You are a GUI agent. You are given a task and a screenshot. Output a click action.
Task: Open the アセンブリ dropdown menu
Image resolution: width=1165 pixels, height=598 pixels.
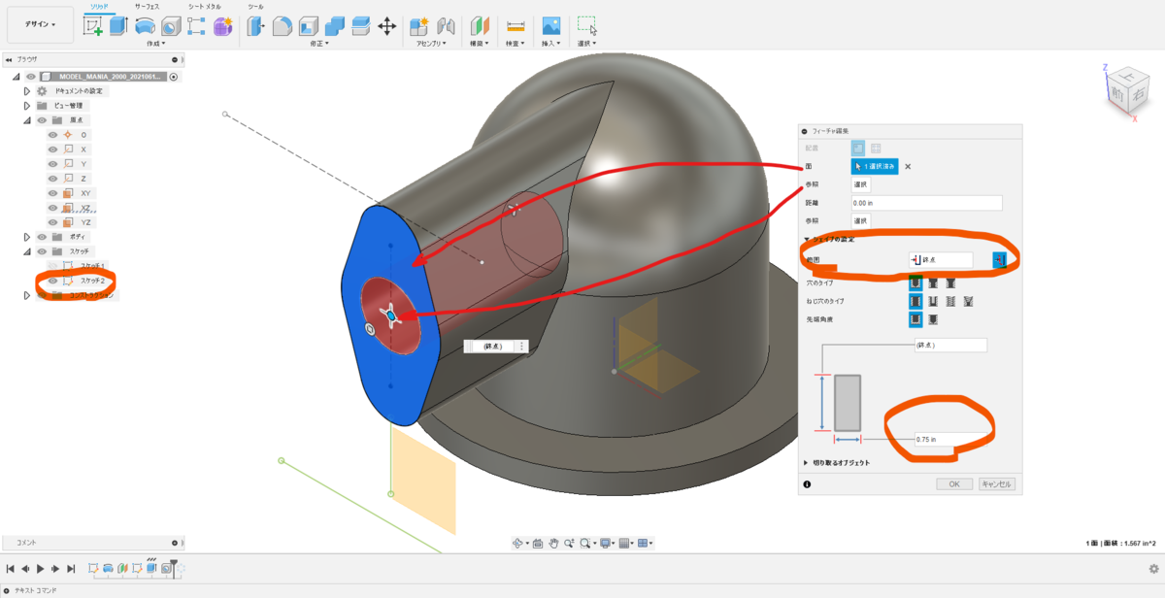(432, 44)
